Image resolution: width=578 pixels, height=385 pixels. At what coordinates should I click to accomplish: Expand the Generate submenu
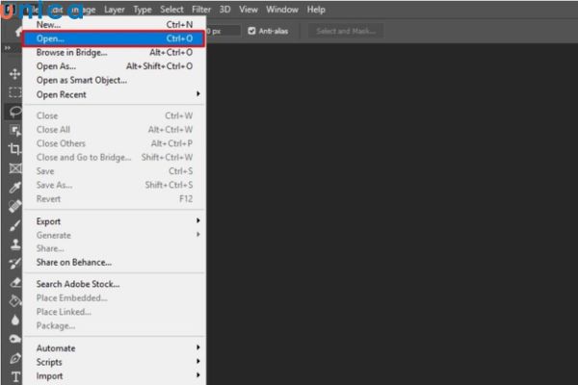click(x=114, y=235)
